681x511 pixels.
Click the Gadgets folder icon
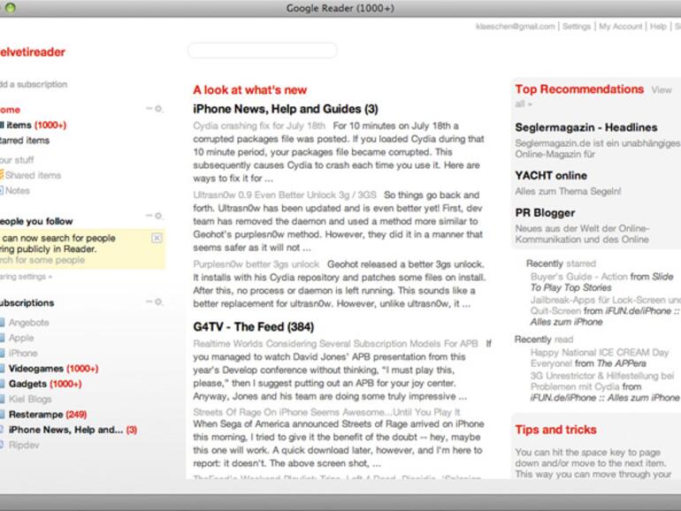tap(2, 384)
